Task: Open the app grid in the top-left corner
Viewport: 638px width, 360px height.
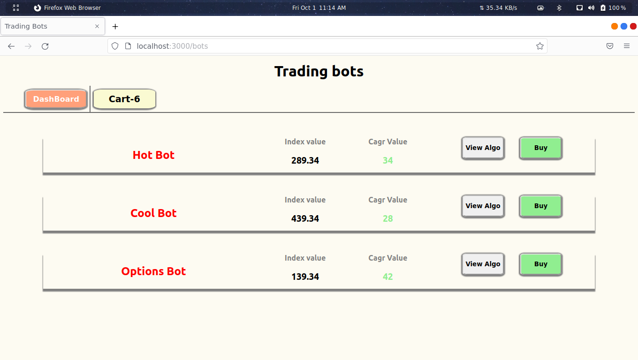Action: tap(16, 7)
